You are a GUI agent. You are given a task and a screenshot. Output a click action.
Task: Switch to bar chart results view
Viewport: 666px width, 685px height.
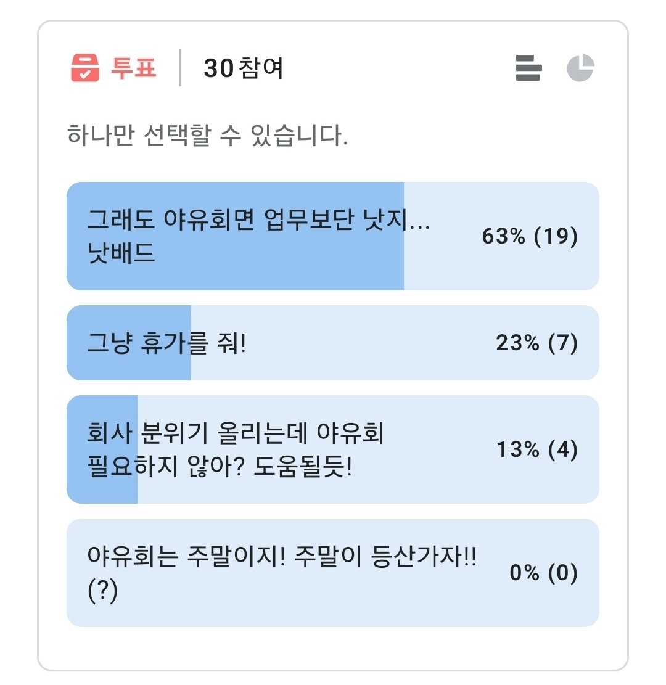(x=528, y=68)
